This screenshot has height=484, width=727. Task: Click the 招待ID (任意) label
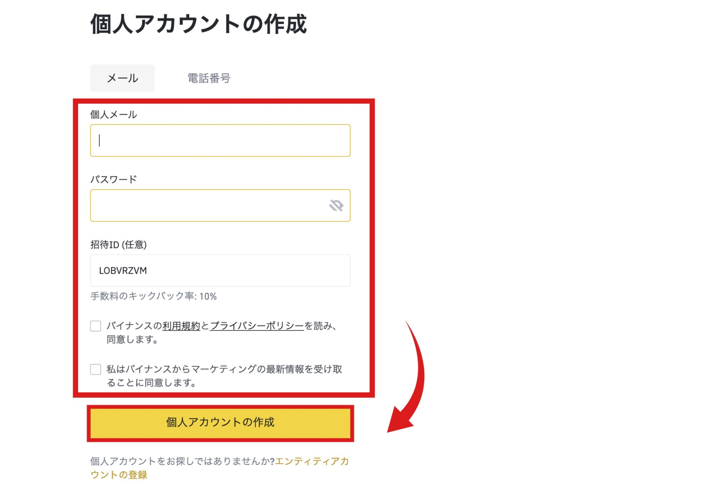[119, 245]
